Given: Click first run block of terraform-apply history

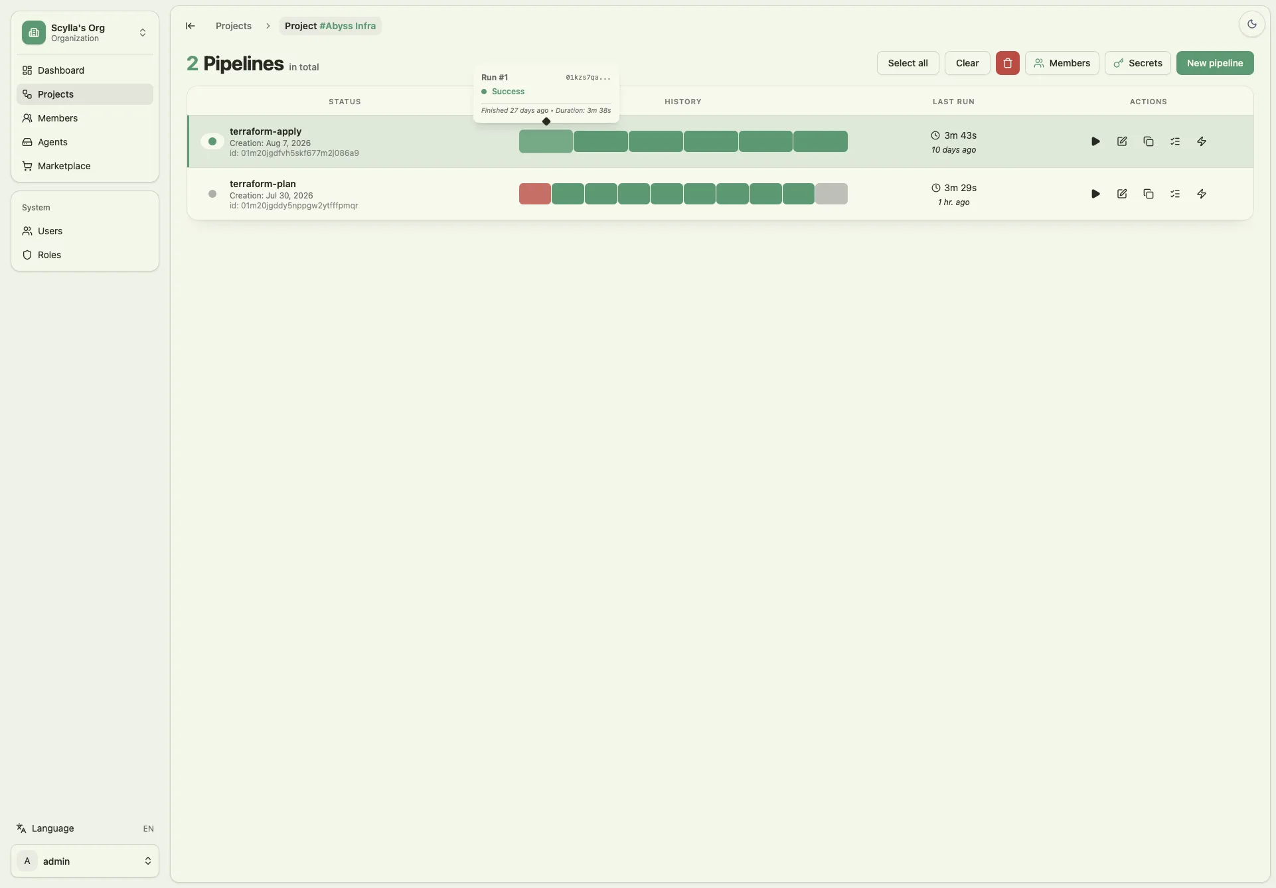Looking at the screenshot, I should coord(546,141).
